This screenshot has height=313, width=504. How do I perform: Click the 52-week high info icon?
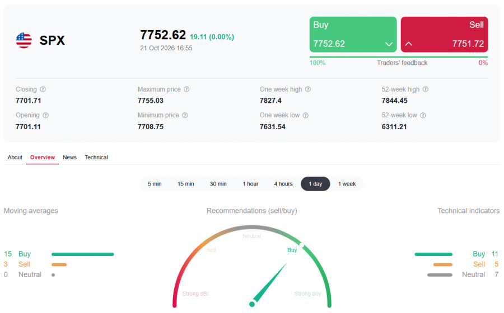pyautogui.click(x=425, y=89)
